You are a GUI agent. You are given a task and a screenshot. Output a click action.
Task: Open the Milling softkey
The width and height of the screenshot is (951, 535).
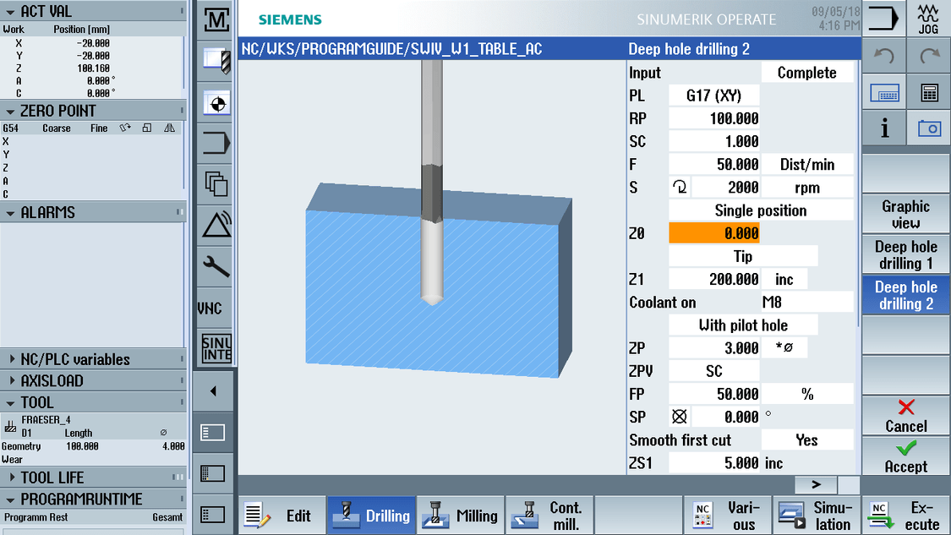(461, 516)
